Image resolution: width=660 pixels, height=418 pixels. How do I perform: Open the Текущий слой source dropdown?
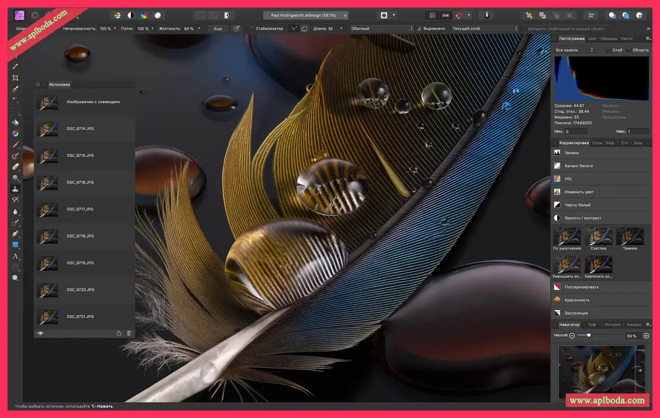(484, 29)
